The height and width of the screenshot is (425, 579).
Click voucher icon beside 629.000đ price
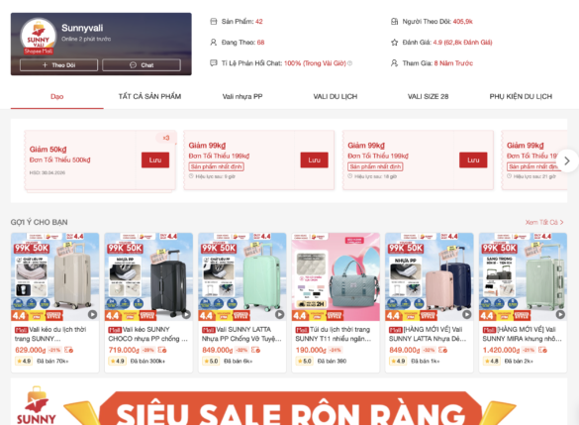[x=68, y=350]
